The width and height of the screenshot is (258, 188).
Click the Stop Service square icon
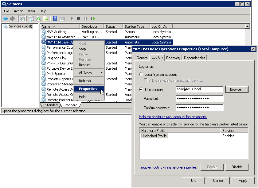click(x=79, y=19)
